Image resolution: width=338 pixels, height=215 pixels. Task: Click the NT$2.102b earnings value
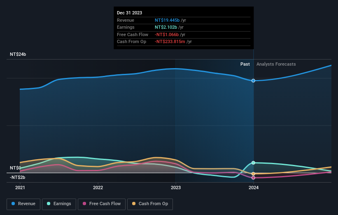(166, 27)
